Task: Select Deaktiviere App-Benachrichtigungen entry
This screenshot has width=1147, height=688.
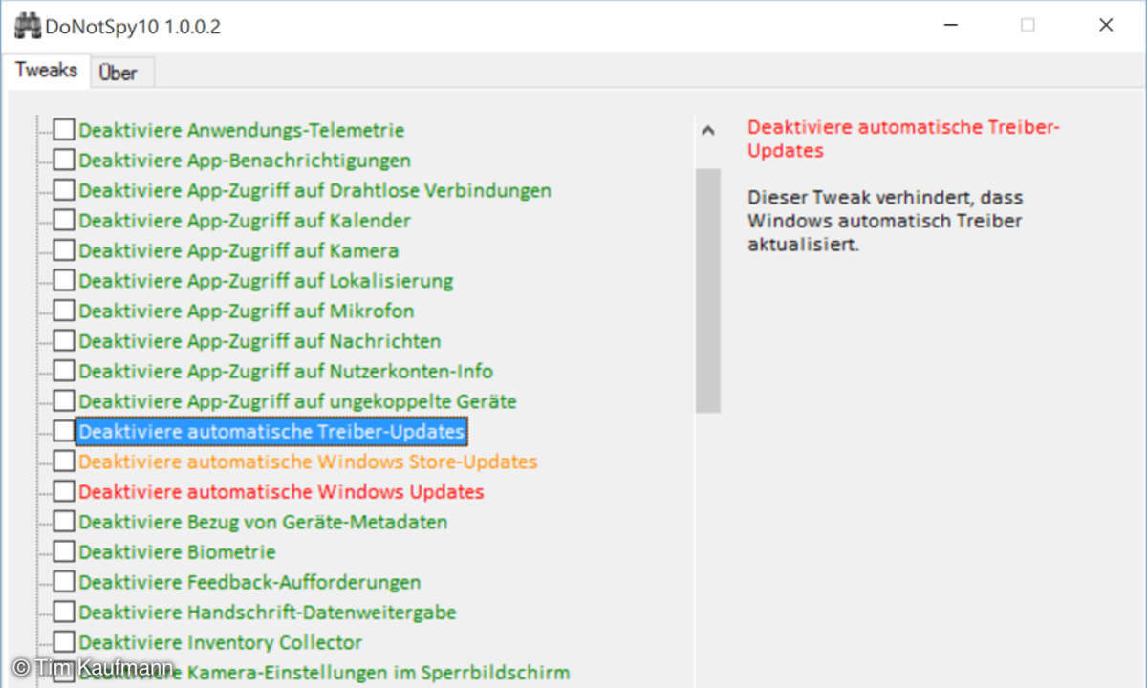Action: [245, 160]
